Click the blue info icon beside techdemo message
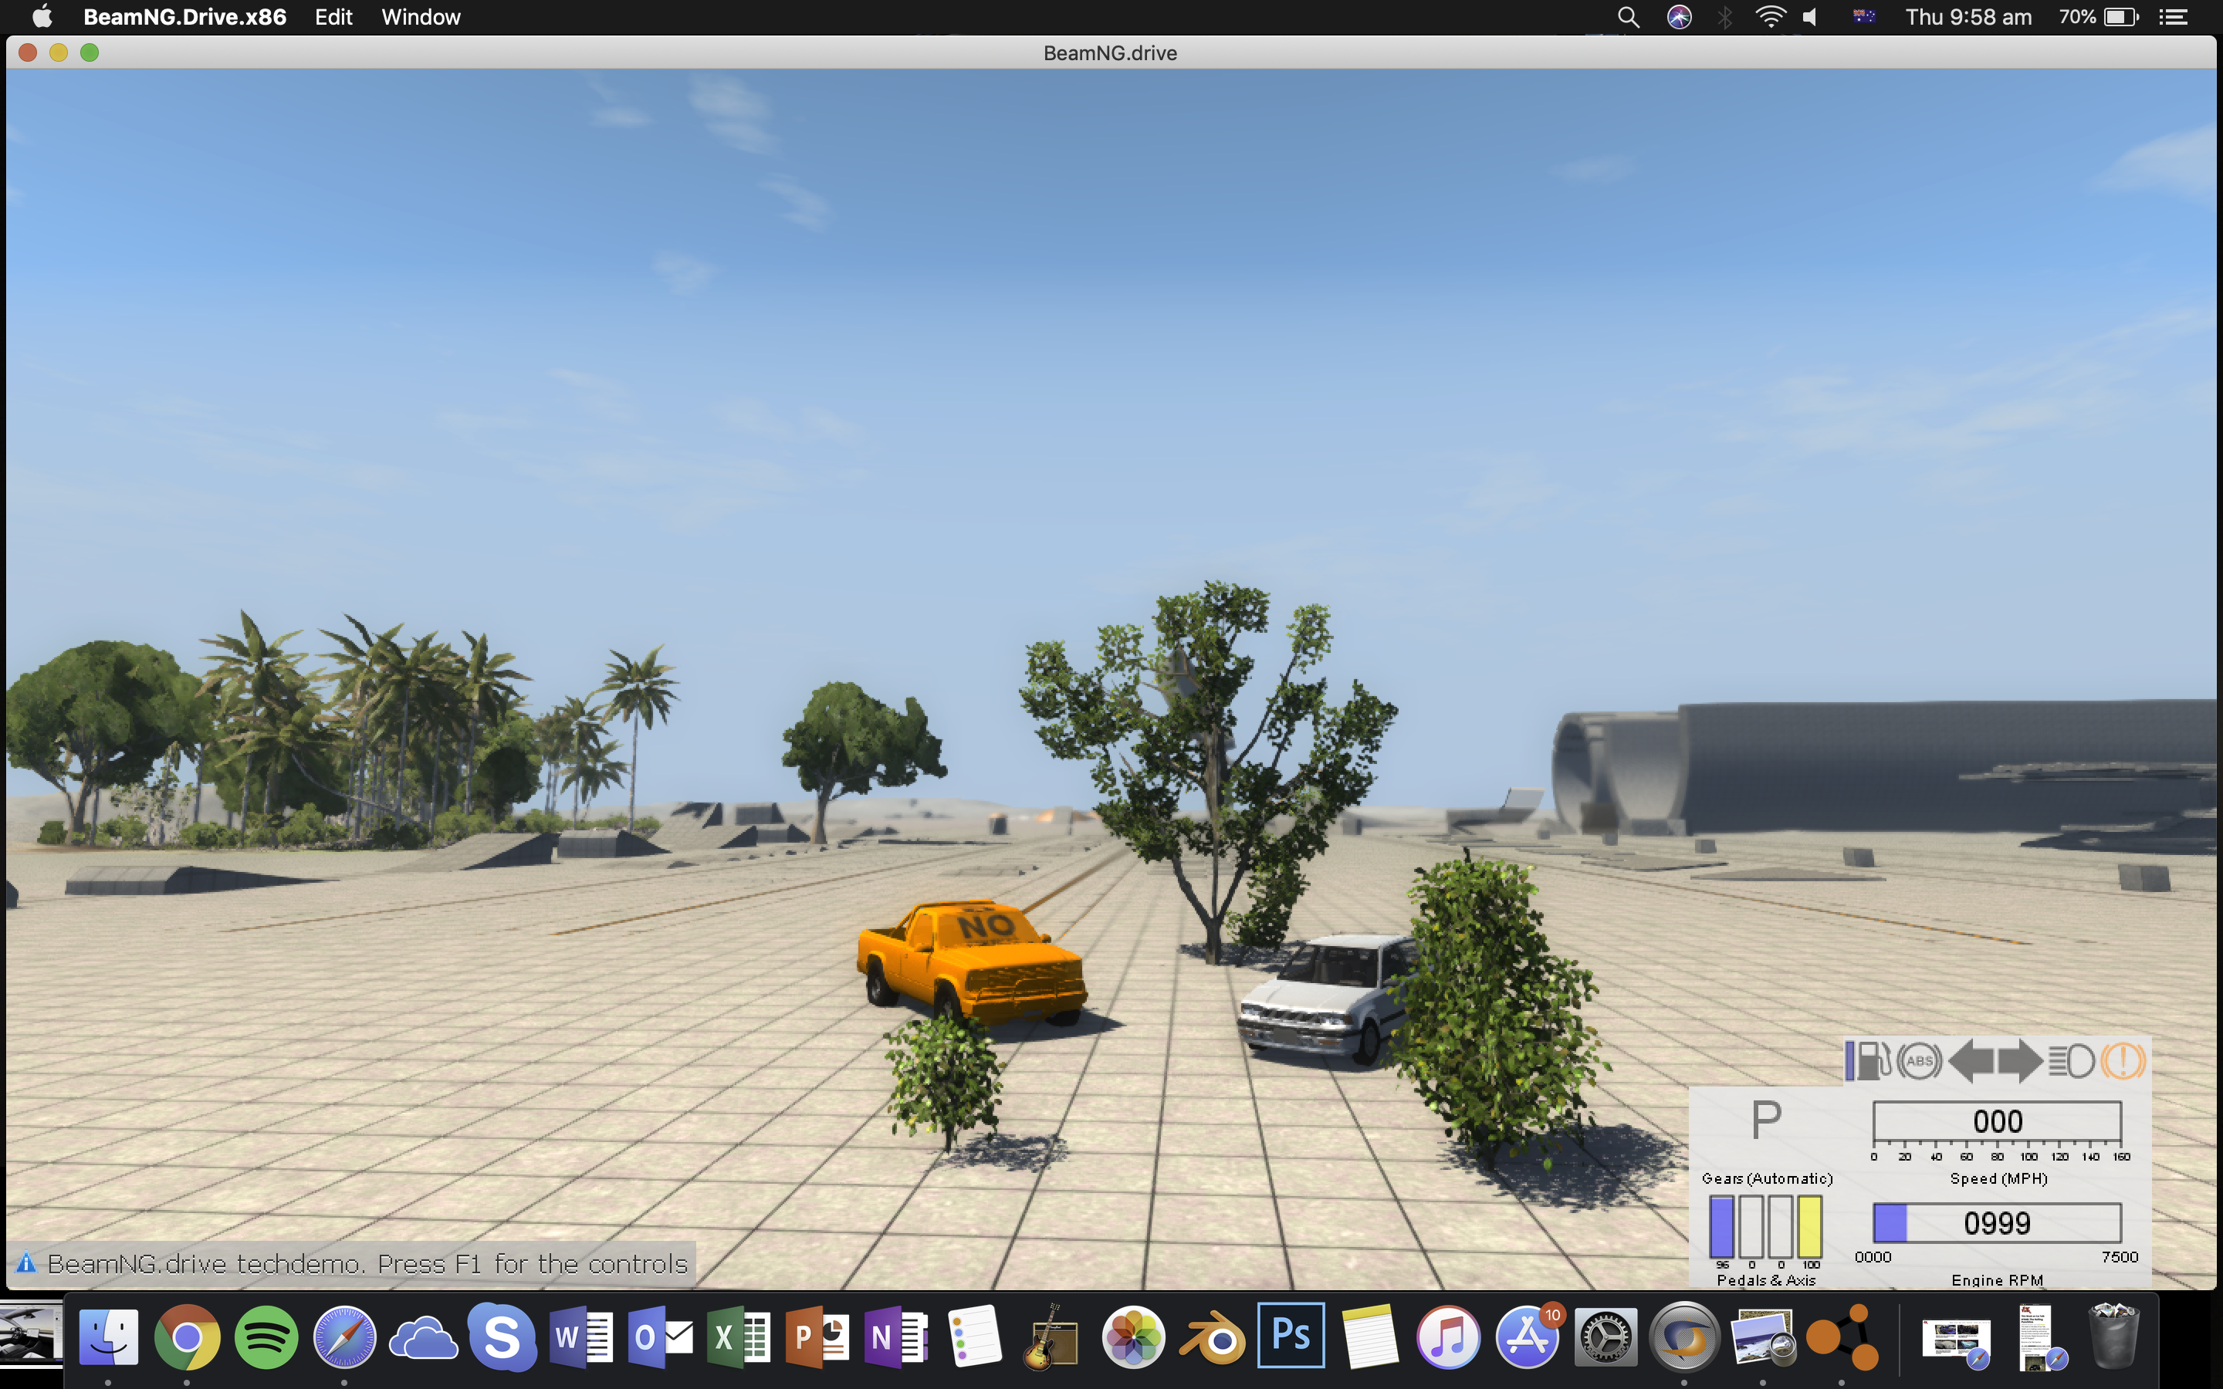Viewport: 2223px width, 1389px height. (x=25, y=1262)
